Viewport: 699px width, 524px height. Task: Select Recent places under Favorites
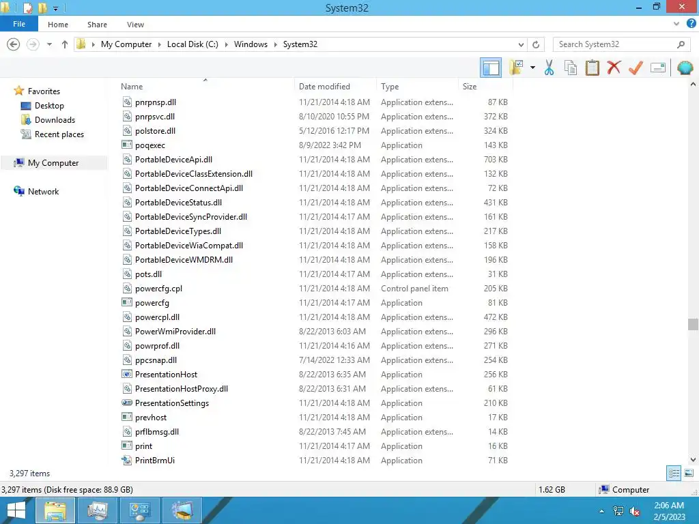(59, 134)
